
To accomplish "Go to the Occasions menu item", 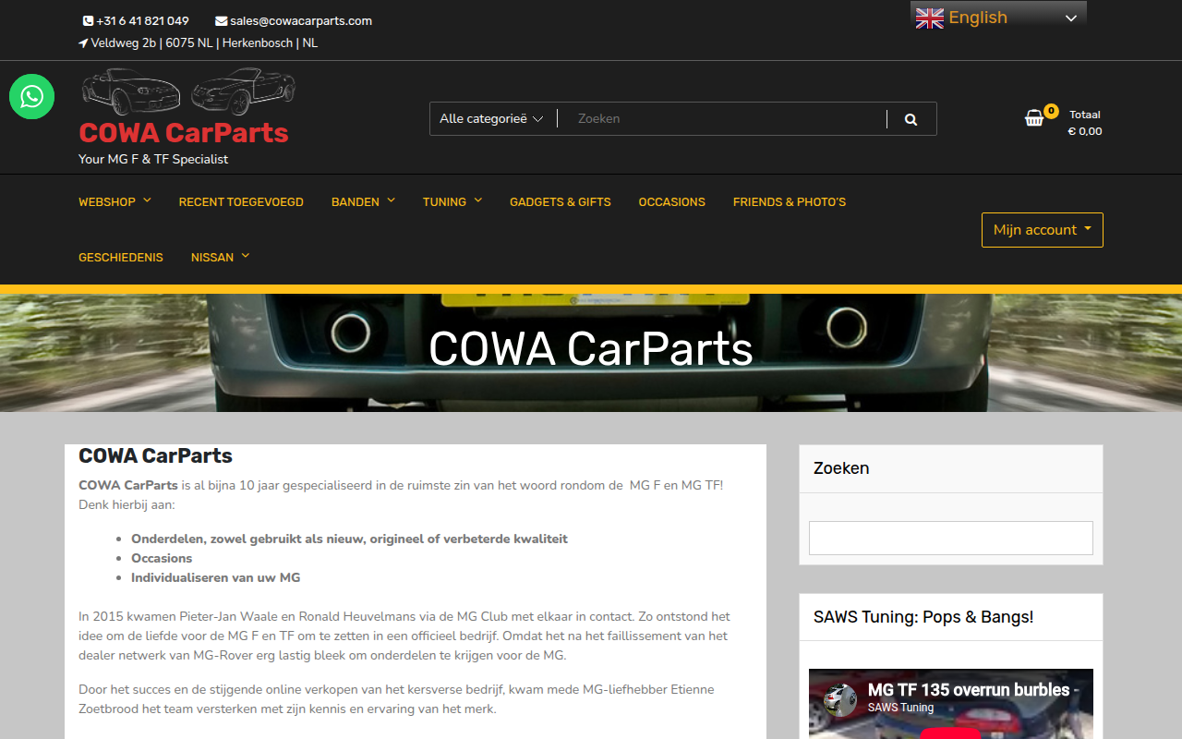I will point(672,201).
